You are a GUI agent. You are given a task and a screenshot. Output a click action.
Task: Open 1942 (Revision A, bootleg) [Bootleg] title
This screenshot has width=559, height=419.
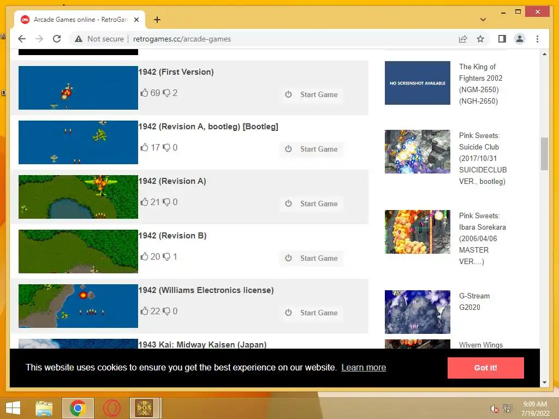208,127
